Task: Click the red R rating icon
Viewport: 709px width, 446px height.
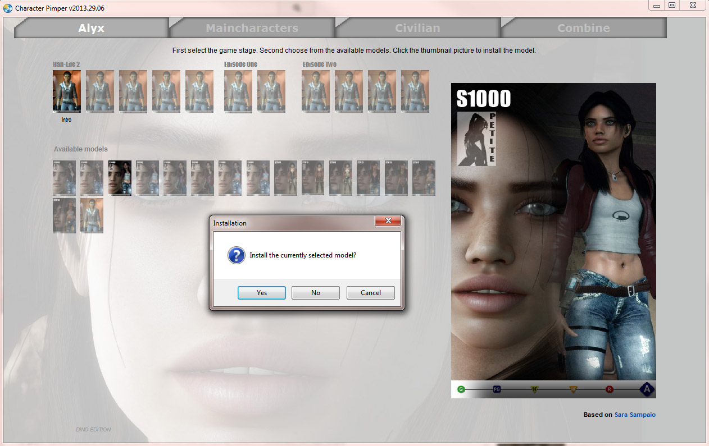Action: click(x=610, y=389)
